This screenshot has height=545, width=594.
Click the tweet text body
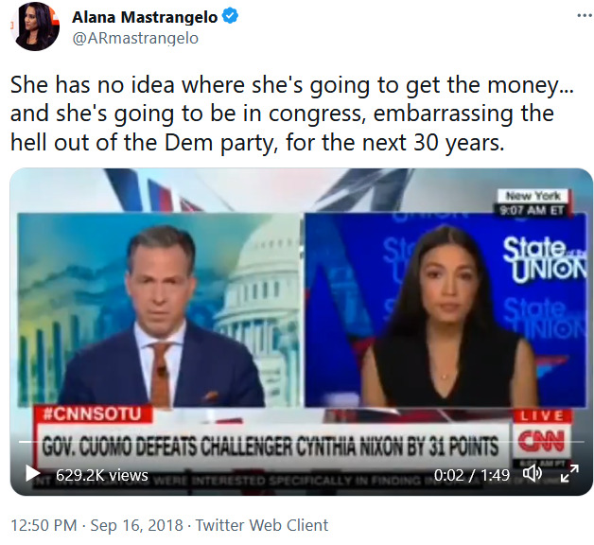(292, 114)
